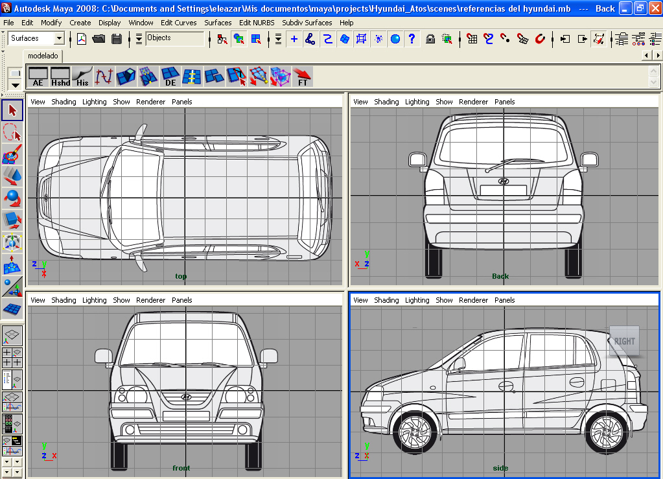
Task: Toggle select by hierarchy mode
Action: [222, 40]
